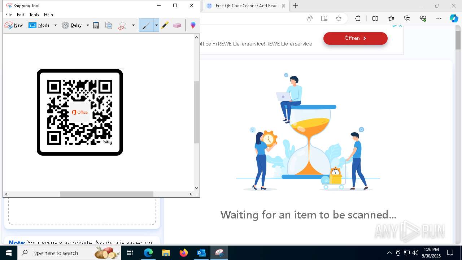Save the snip with the floppy disk icon

[96, 25]
